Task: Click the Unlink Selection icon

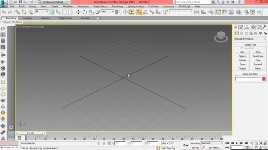Action: coord(24,12)
